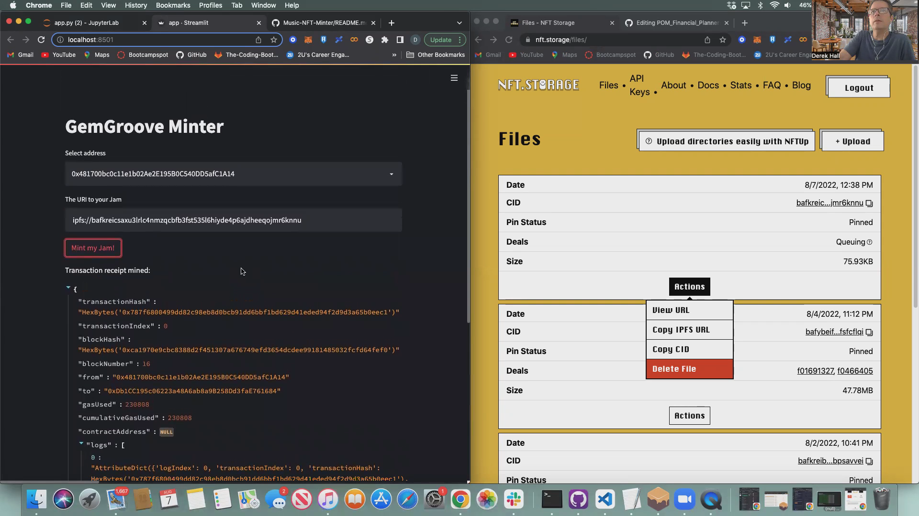This screenshot has height=516, width=919.
Task: Open CID link bafkreic...jmr6knnu
Action: tap(829, 203)
